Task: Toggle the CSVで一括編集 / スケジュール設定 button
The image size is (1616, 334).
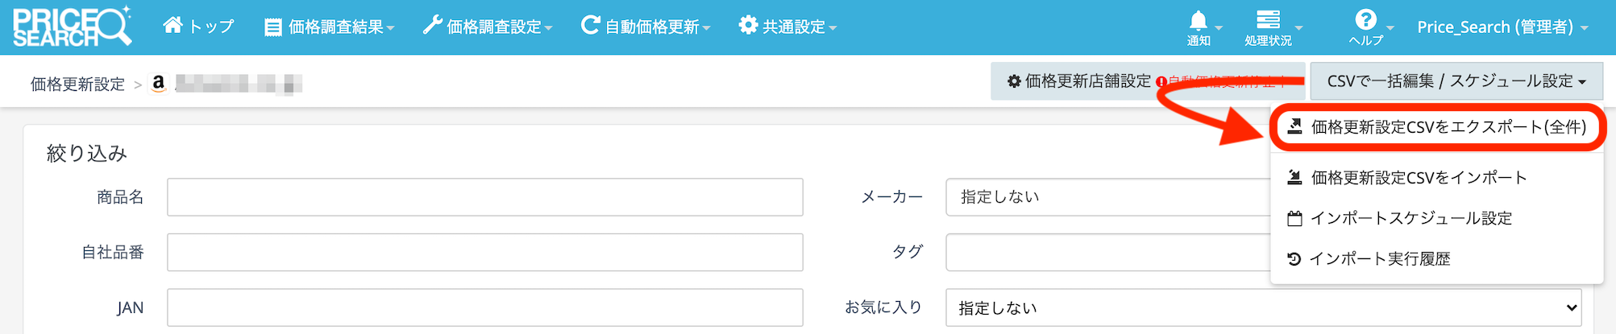Action: click(x=1456, y=81)
